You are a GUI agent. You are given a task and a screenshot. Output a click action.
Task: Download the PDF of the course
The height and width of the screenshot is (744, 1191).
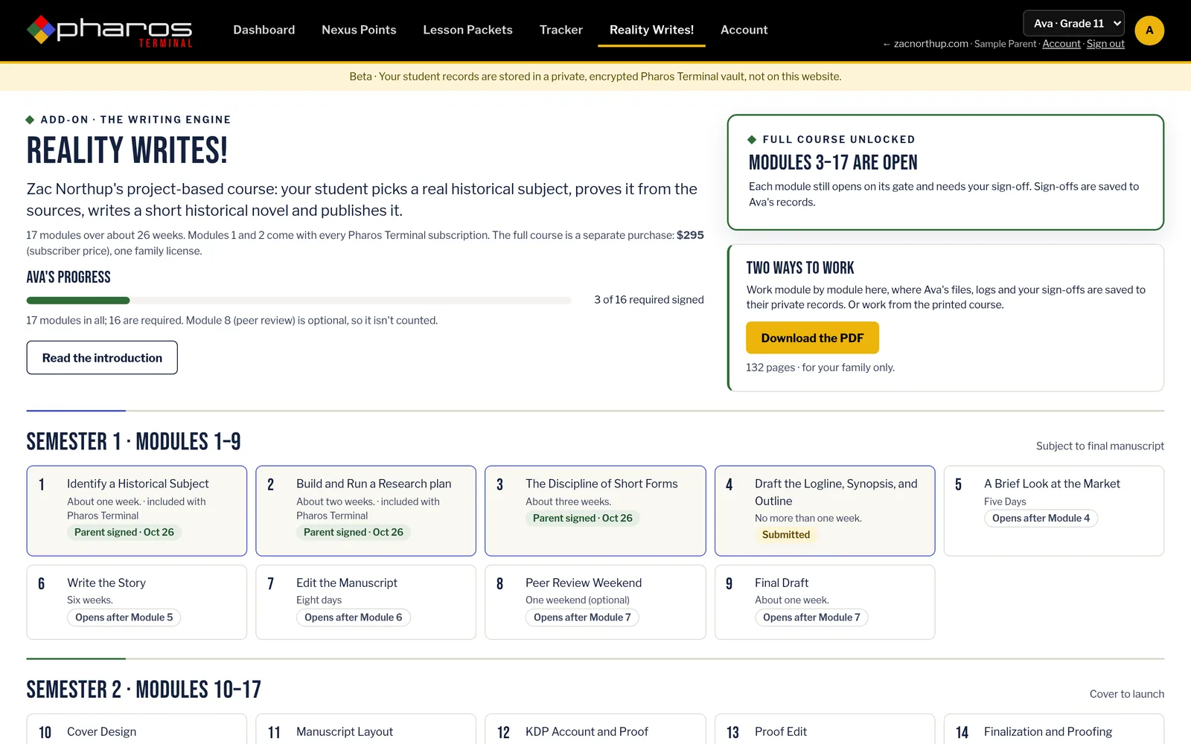[x=812, y=338]
